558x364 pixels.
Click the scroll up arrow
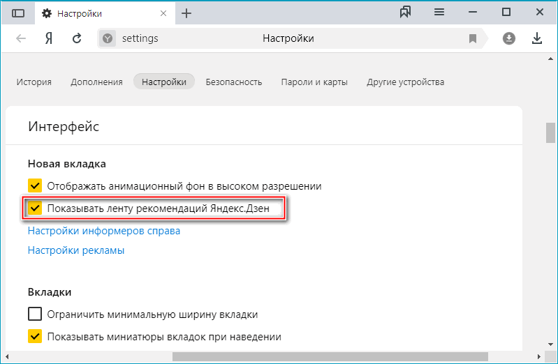[550, 59]
